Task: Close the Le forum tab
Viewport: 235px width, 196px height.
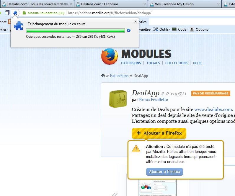Action: (x=145, y=4)
